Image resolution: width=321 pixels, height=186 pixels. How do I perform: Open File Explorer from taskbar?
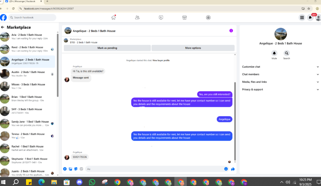click(x=54, y=182)
